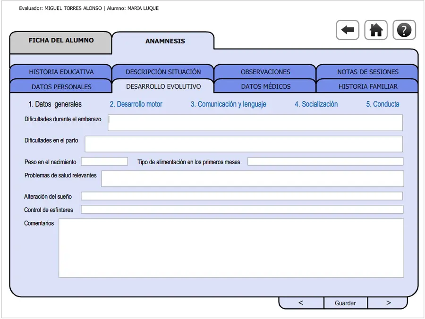Open the DESCRIPCIÓN SITUACIÓN tab
Viewport: 425px width, 319px height.
pos(163,72)
